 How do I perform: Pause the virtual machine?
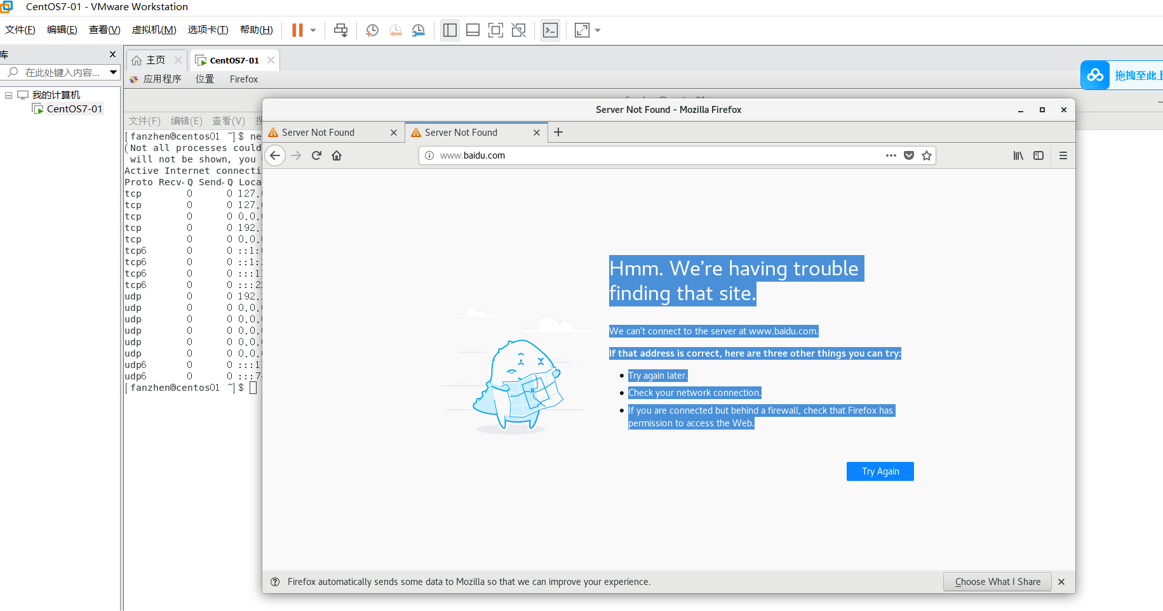(x=297, y=30)
